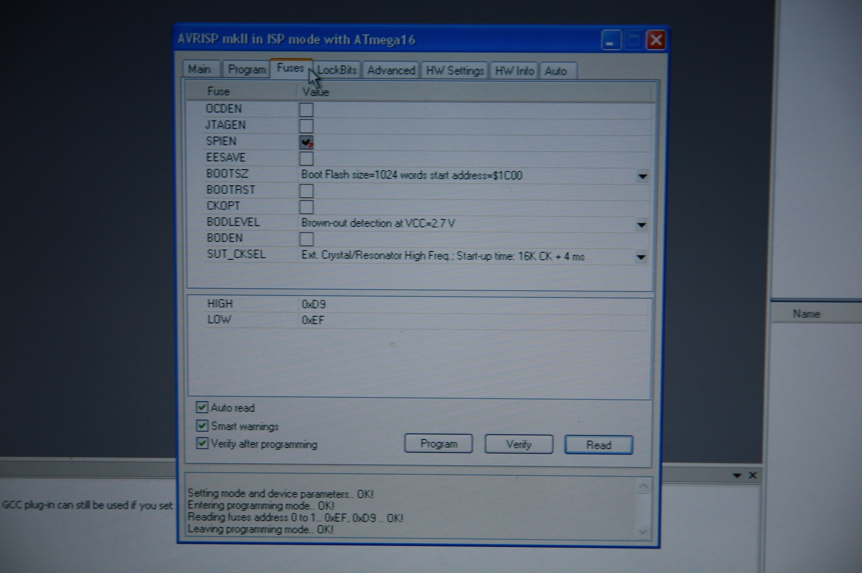Close the AVRISP mkII dialog
862x573 pixels.
(x=655, y=40)
